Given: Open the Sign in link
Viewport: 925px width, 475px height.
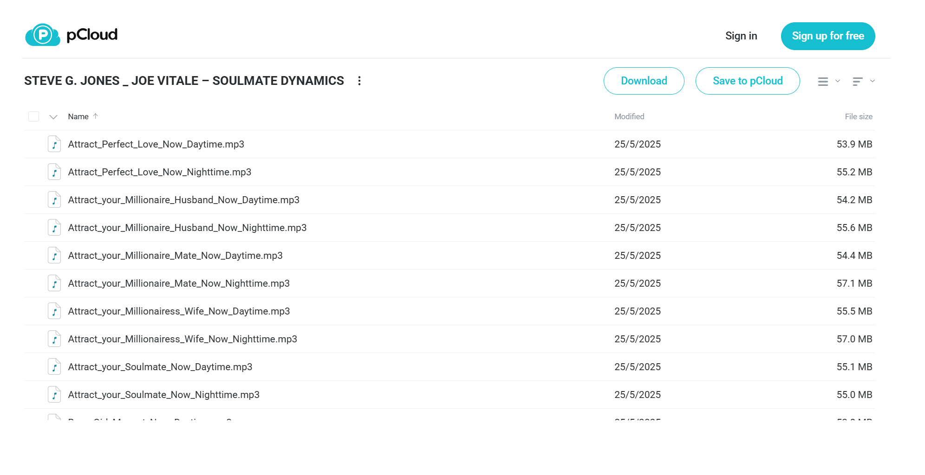Looking at the screenshot, I should 741,36.
